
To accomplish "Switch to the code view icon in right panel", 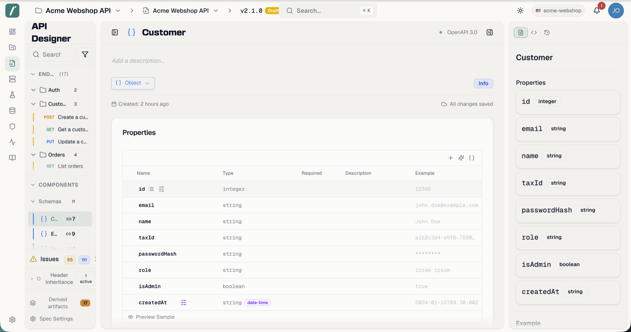I will (534, 32).
